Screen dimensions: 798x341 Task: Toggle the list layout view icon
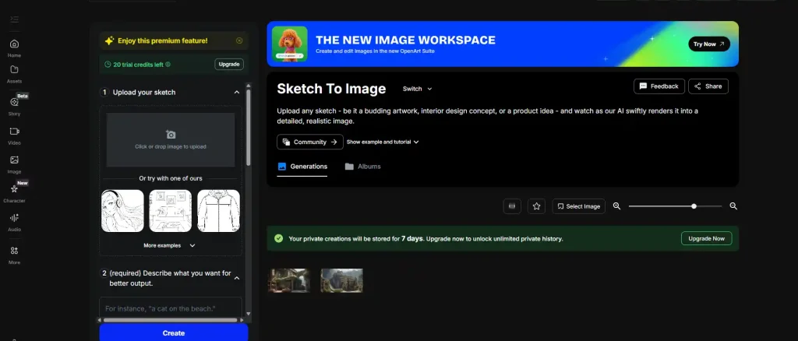[512, 206]
